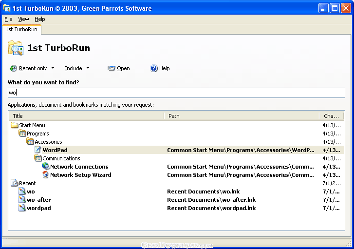Minimize the 1st TurboRun window
The width and height of the screenshot is (354, 249).
[x=323, y=8]
